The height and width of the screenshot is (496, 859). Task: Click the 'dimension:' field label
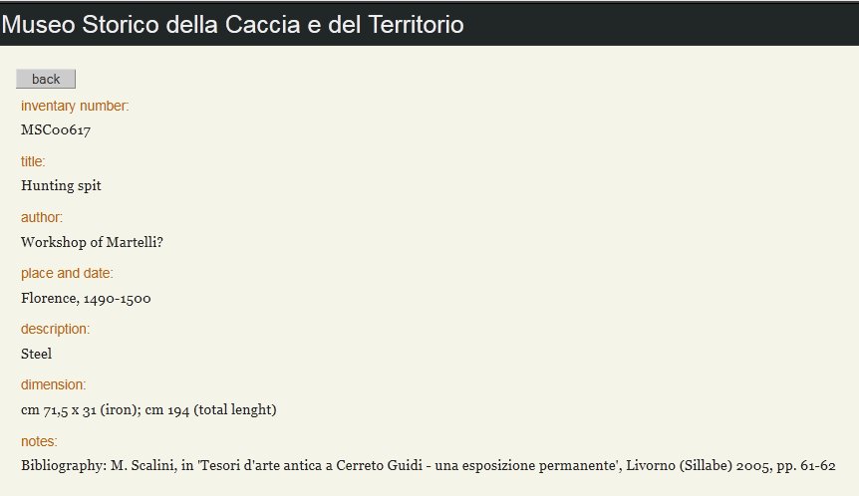coord(54,384)
